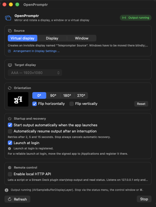Click the info icon beside Launch at login is registered
This screenshot has width=156, height=207.
click(x=9, y=149)
